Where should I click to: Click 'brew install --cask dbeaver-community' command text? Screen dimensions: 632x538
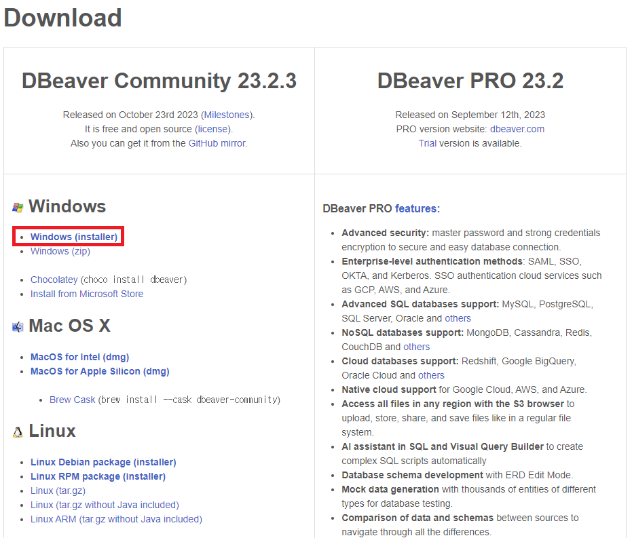pos(189,400)
